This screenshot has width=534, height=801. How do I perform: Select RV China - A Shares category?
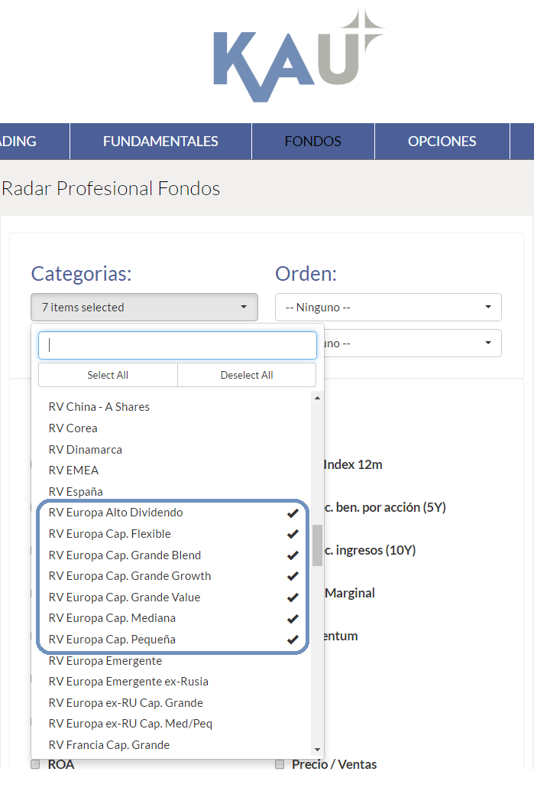coord(171,407)
